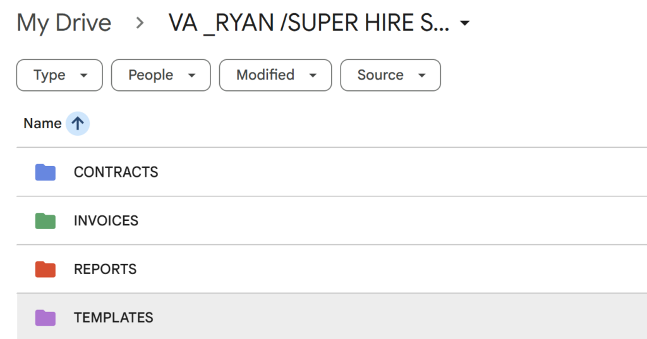Go back to My Drive breadcrumb
This screenshot has height=339, width=647.
tap(64, 23)
